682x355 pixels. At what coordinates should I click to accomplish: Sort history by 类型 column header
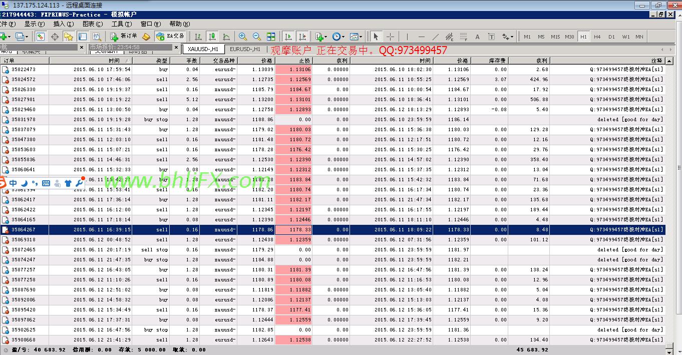[151, 60]
